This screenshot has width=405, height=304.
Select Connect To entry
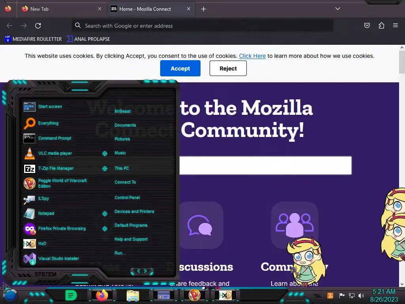coord(125,182)
